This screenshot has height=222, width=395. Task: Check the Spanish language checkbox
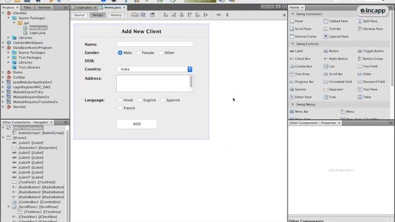click(x=163, y=100)
